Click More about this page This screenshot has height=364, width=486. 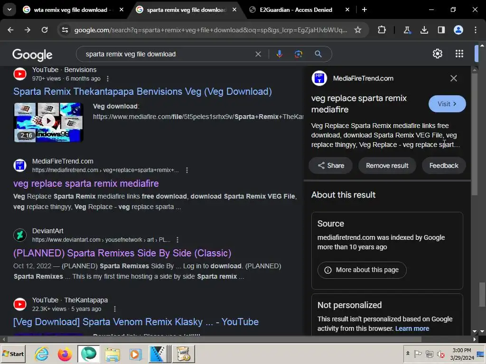click(362, 270)
